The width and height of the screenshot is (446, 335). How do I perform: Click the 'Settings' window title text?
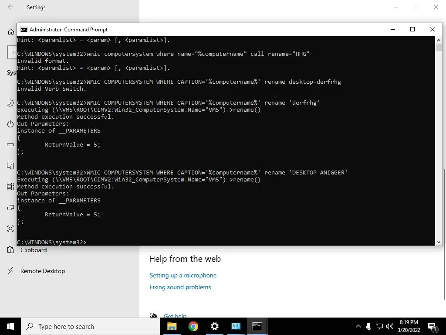coord(36,7)
